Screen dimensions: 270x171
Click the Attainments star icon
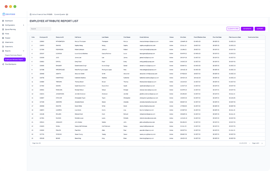pos(3,42)
